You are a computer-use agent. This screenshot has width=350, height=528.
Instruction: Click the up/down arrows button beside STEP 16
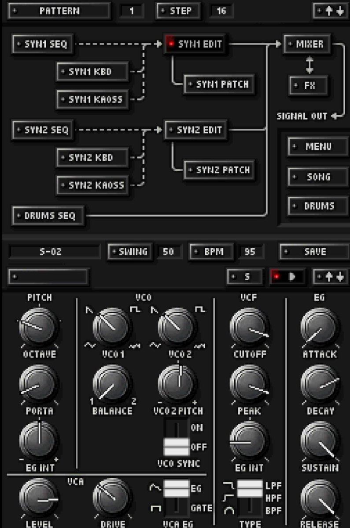pos(331,11)
